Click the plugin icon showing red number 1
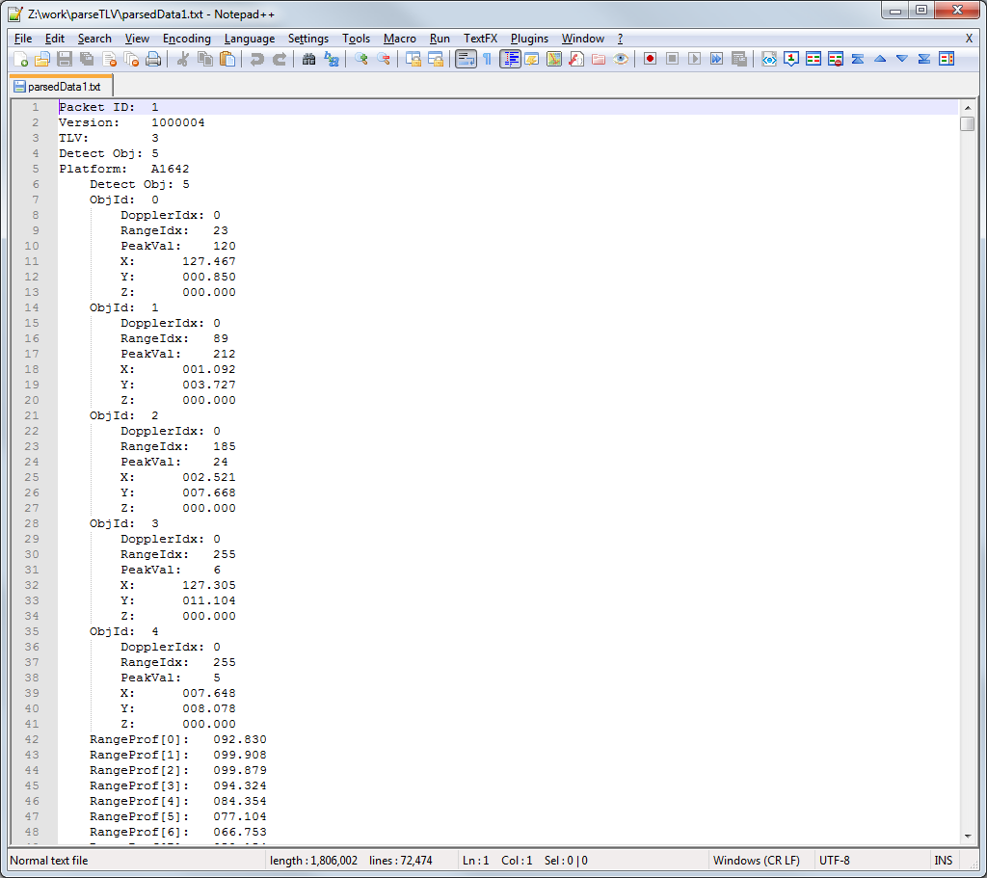 [791, 59]
